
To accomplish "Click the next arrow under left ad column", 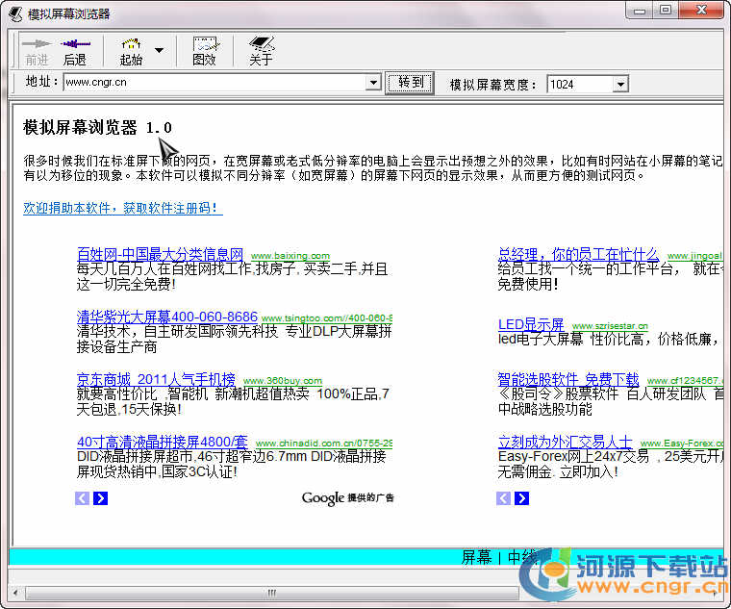I will (100, 497).
